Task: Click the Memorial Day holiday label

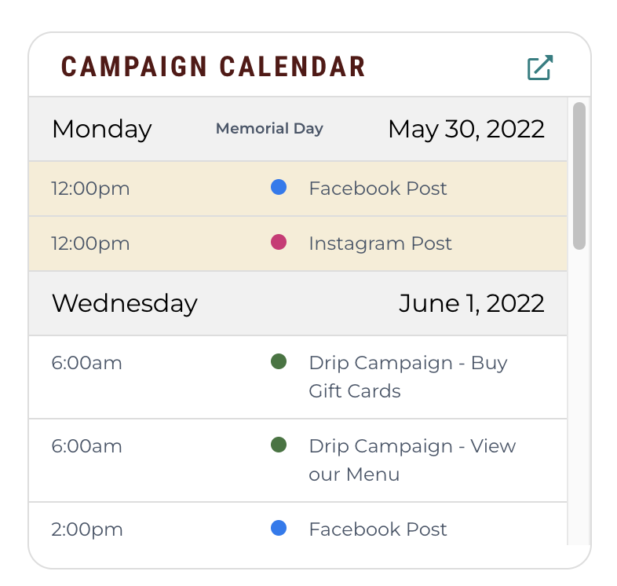Action: [269, 129]
